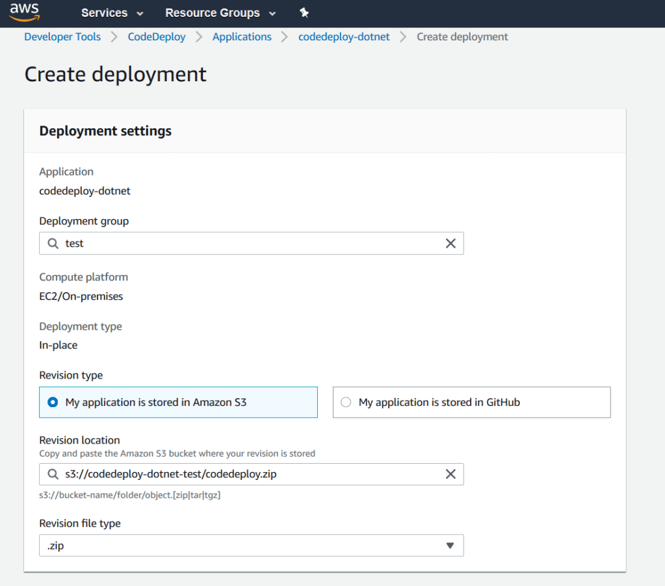
Task: Clear the Revision location field with X
Action: tap(450, 474)
